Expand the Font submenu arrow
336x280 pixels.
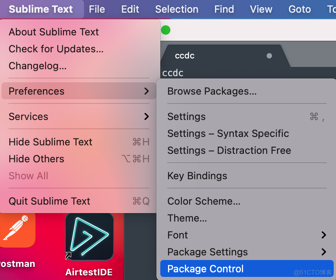[324, 235]
